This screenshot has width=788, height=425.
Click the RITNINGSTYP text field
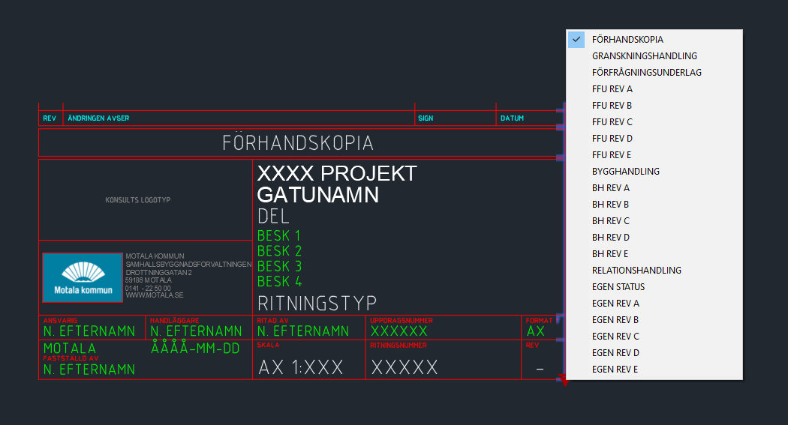coord(317,304)
